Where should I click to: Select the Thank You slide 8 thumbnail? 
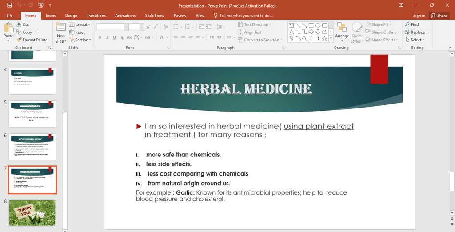tap(32, 212)
